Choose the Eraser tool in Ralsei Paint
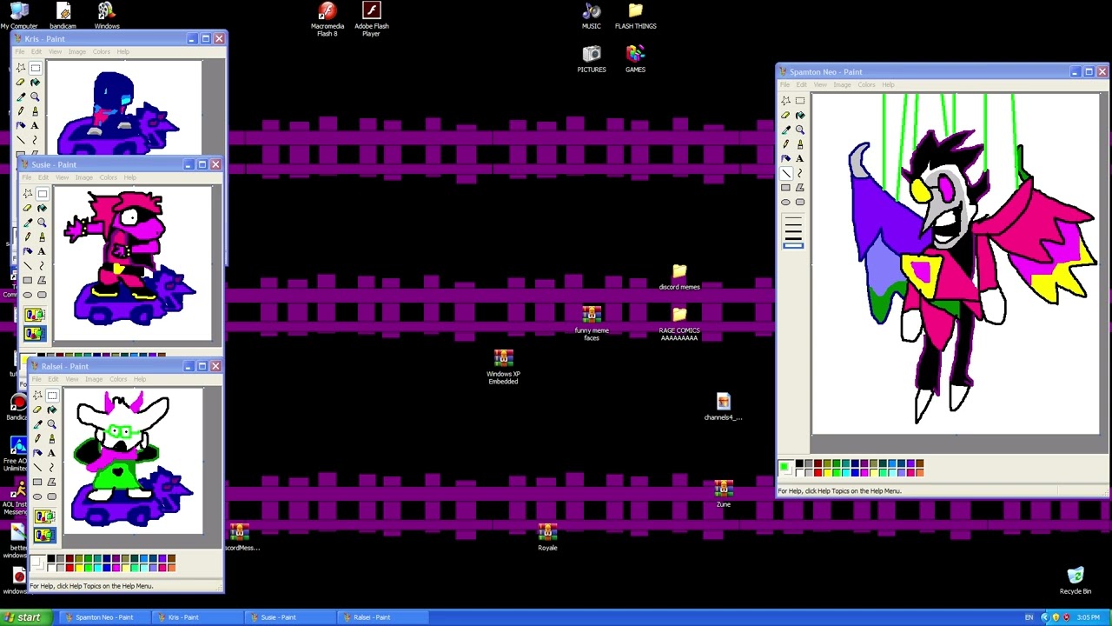1112x626 pixels. pyautogui.click(x=37, y=410)
